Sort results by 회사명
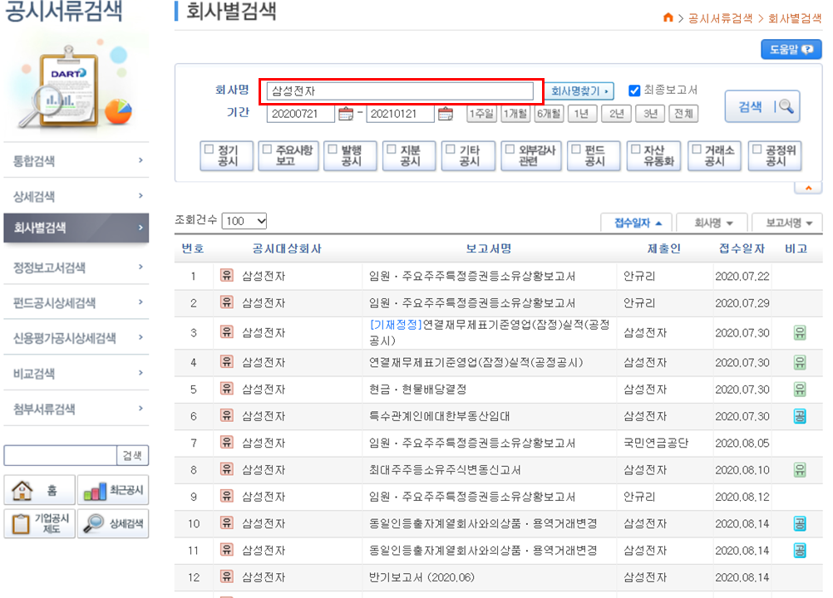Viewport: 833px width, 598px height. point(712,223)
